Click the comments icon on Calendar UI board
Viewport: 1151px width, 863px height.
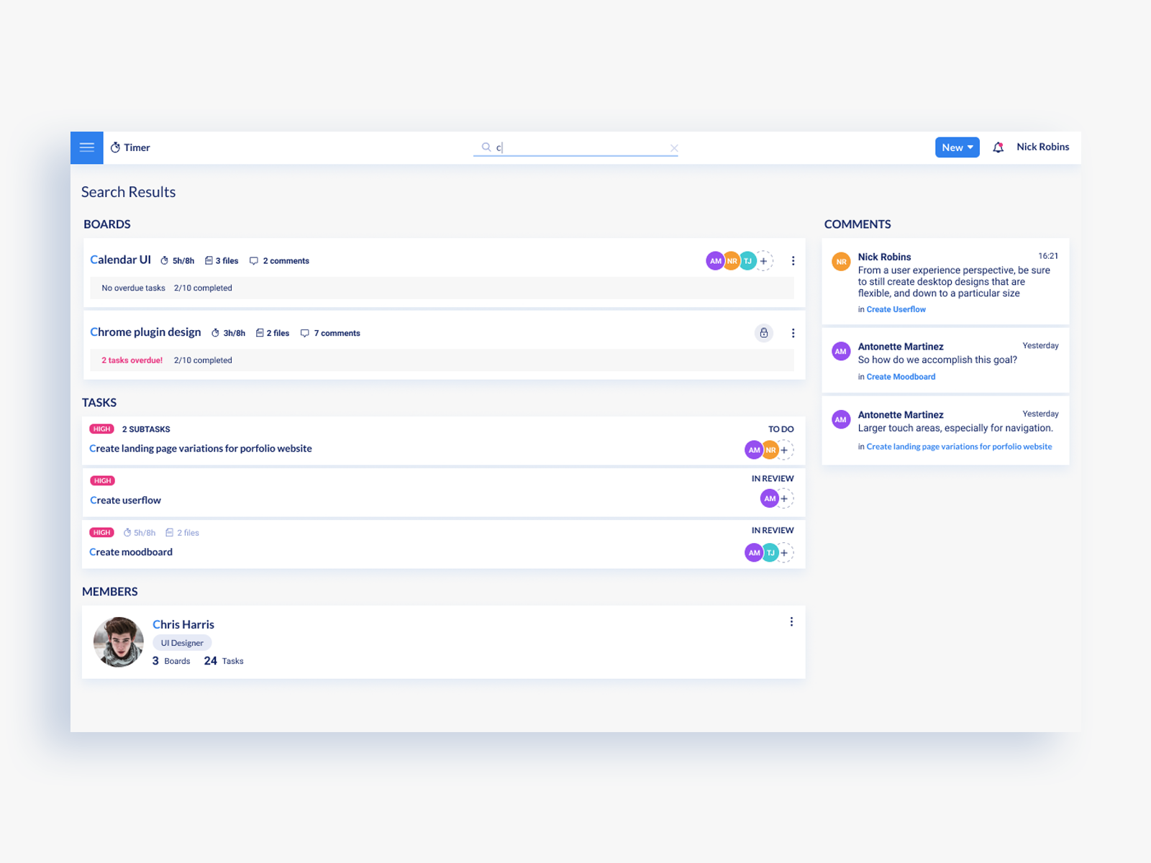click(x=254, y=260)
